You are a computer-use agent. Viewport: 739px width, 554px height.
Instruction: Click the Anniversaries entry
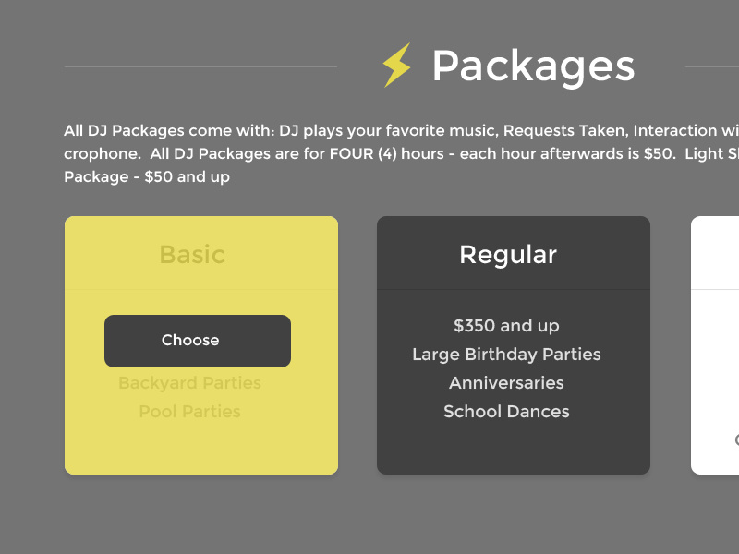[506, 383]
